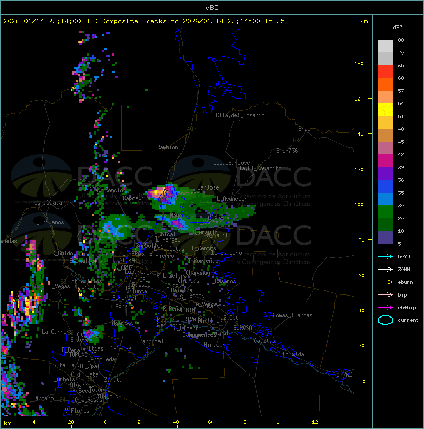The width and height of the screenshot is (424, 429).
Task: Click the 'C_Chilenos' map label
Action: tap(48, 222)
